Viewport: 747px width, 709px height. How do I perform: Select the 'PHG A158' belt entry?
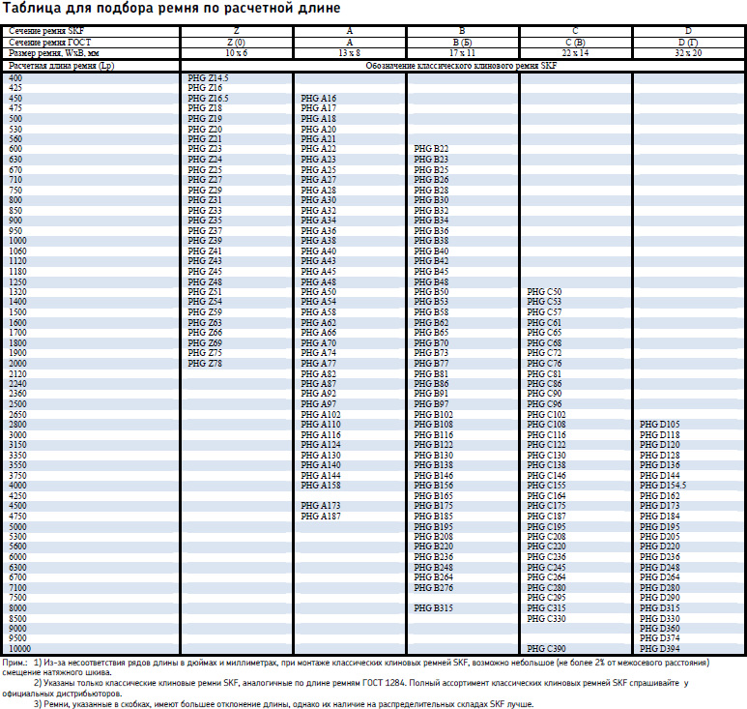pyautogui.click(x=321, y=486)
